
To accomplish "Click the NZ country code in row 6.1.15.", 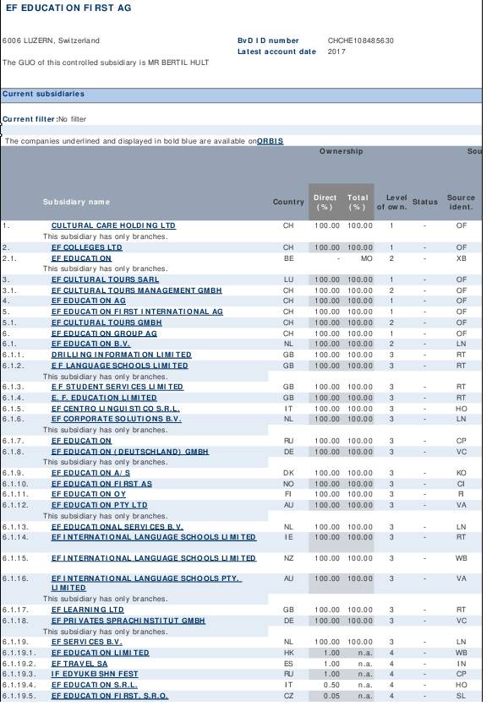I will [289, 558].
